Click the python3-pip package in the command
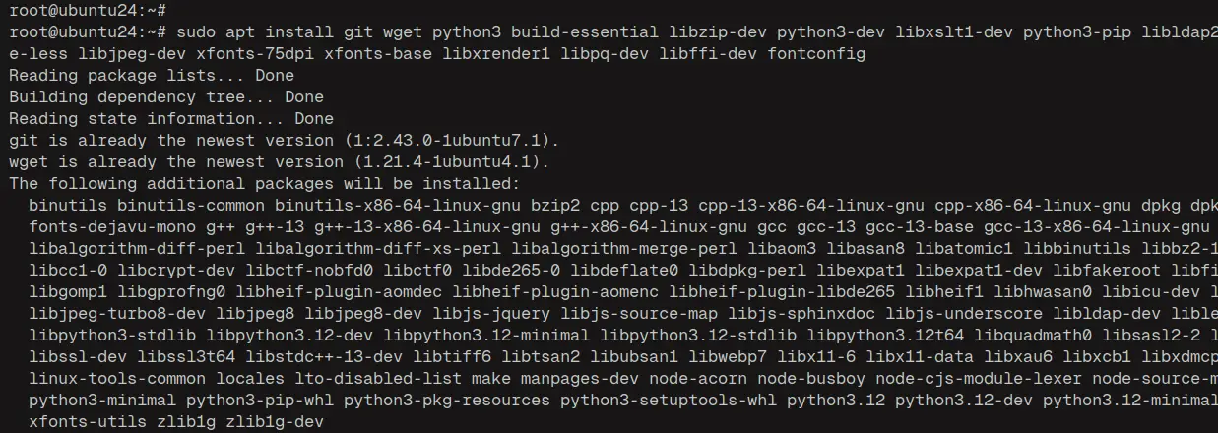1218x433 pixels. [1077, 31]
